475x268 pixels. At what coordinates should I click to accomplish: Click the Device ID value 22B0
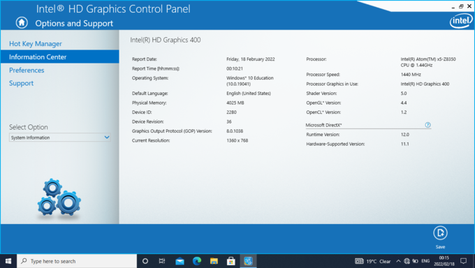click(231, 112)
